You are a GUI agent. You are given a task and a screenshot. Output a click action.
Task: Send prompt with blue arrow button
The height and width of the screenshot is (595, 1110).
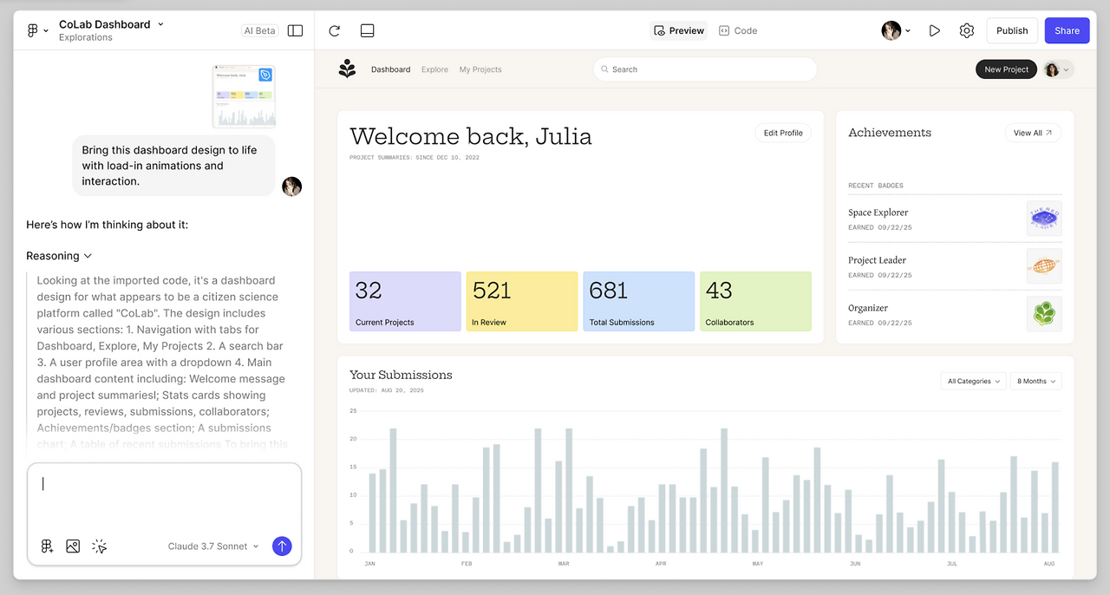click(x=282, y=546)
